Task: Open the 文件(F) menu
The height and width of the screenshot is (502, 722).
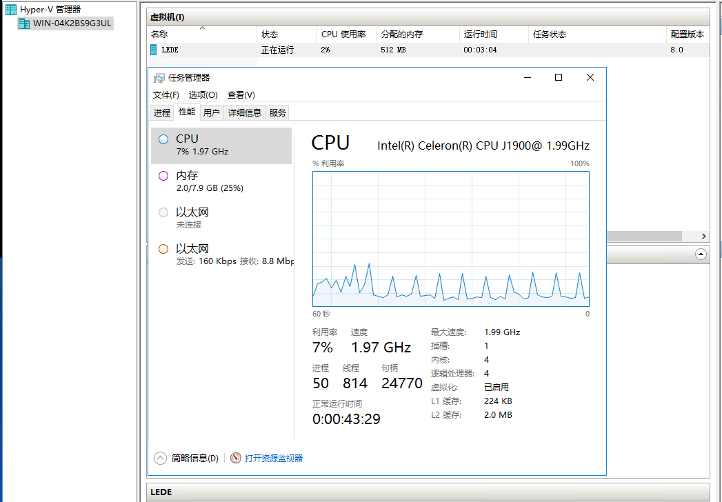Action: [x=166, y=95]
